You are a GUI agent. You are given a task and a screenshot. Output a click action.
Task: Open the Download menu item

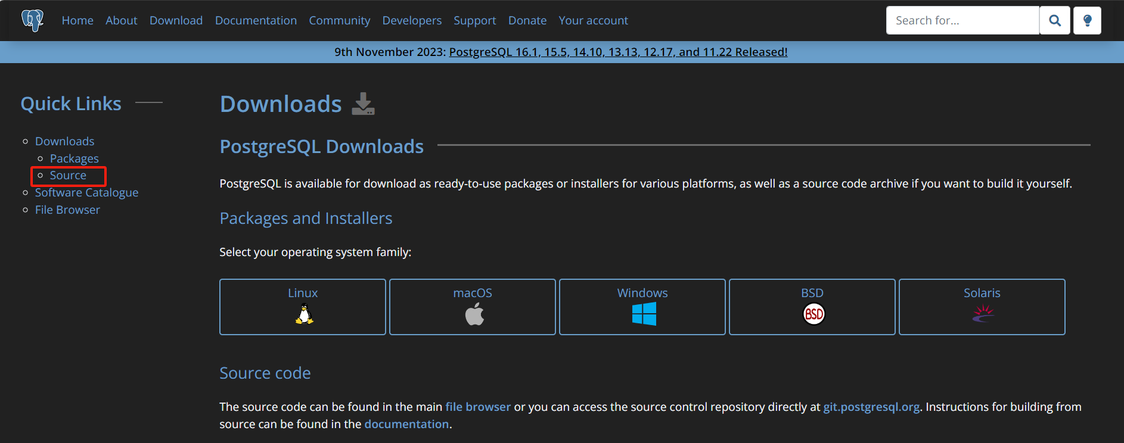(176, 20)
